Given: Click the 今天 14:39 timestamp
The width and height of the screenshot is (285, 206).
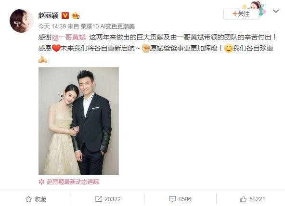Looking at the screenshot, I should 52,26.
